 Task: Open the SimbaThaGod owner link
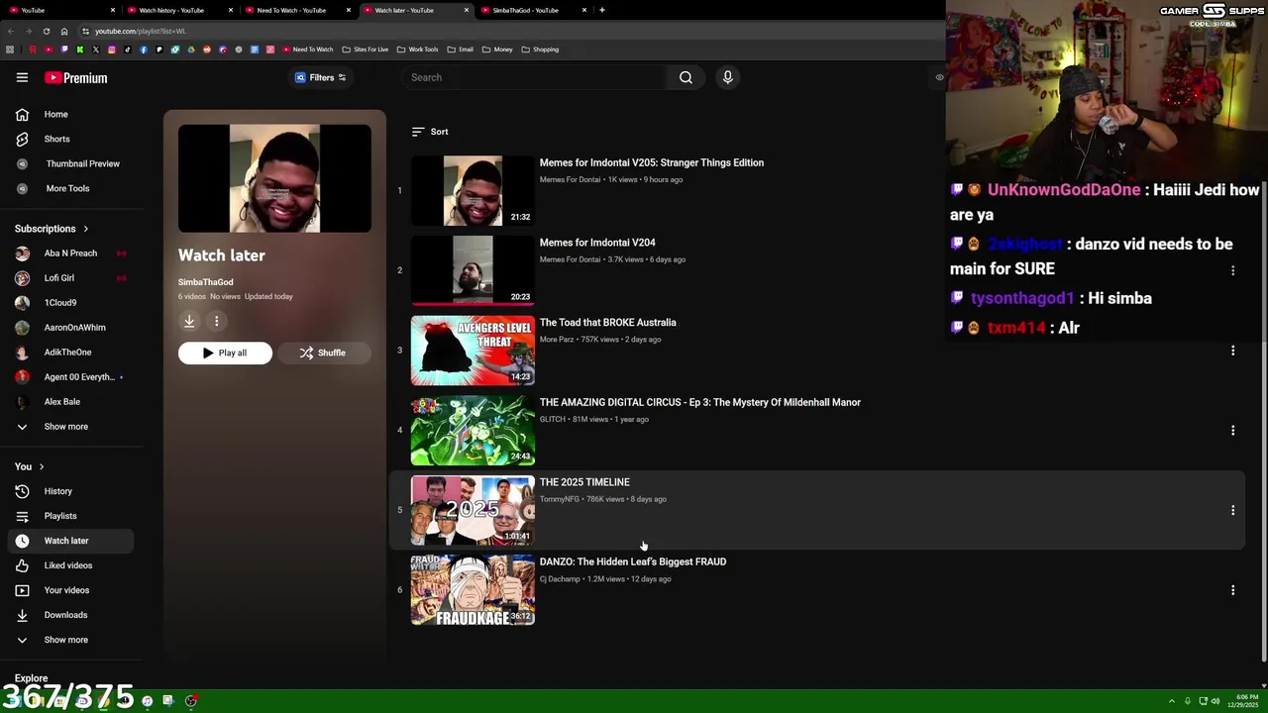205,282
